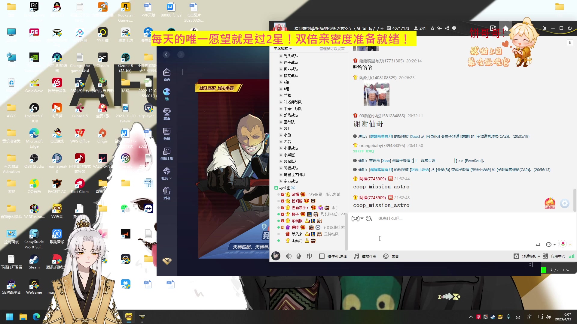Click the YY chat vertical scrollbar
Viewport: 577px width, 324px height.
[x=575, y=200]
